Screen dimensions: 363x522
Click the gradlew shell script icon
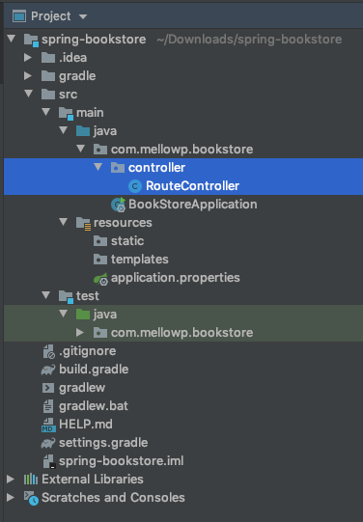[48, 388]
